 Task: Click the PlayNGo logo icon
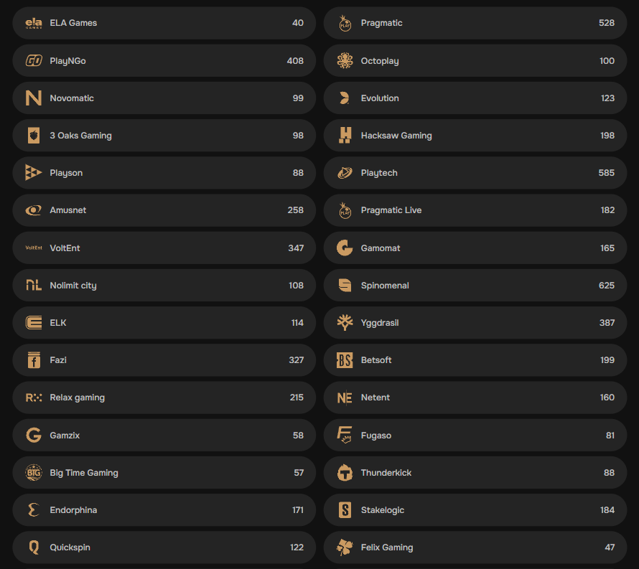[x=34, y=61]
